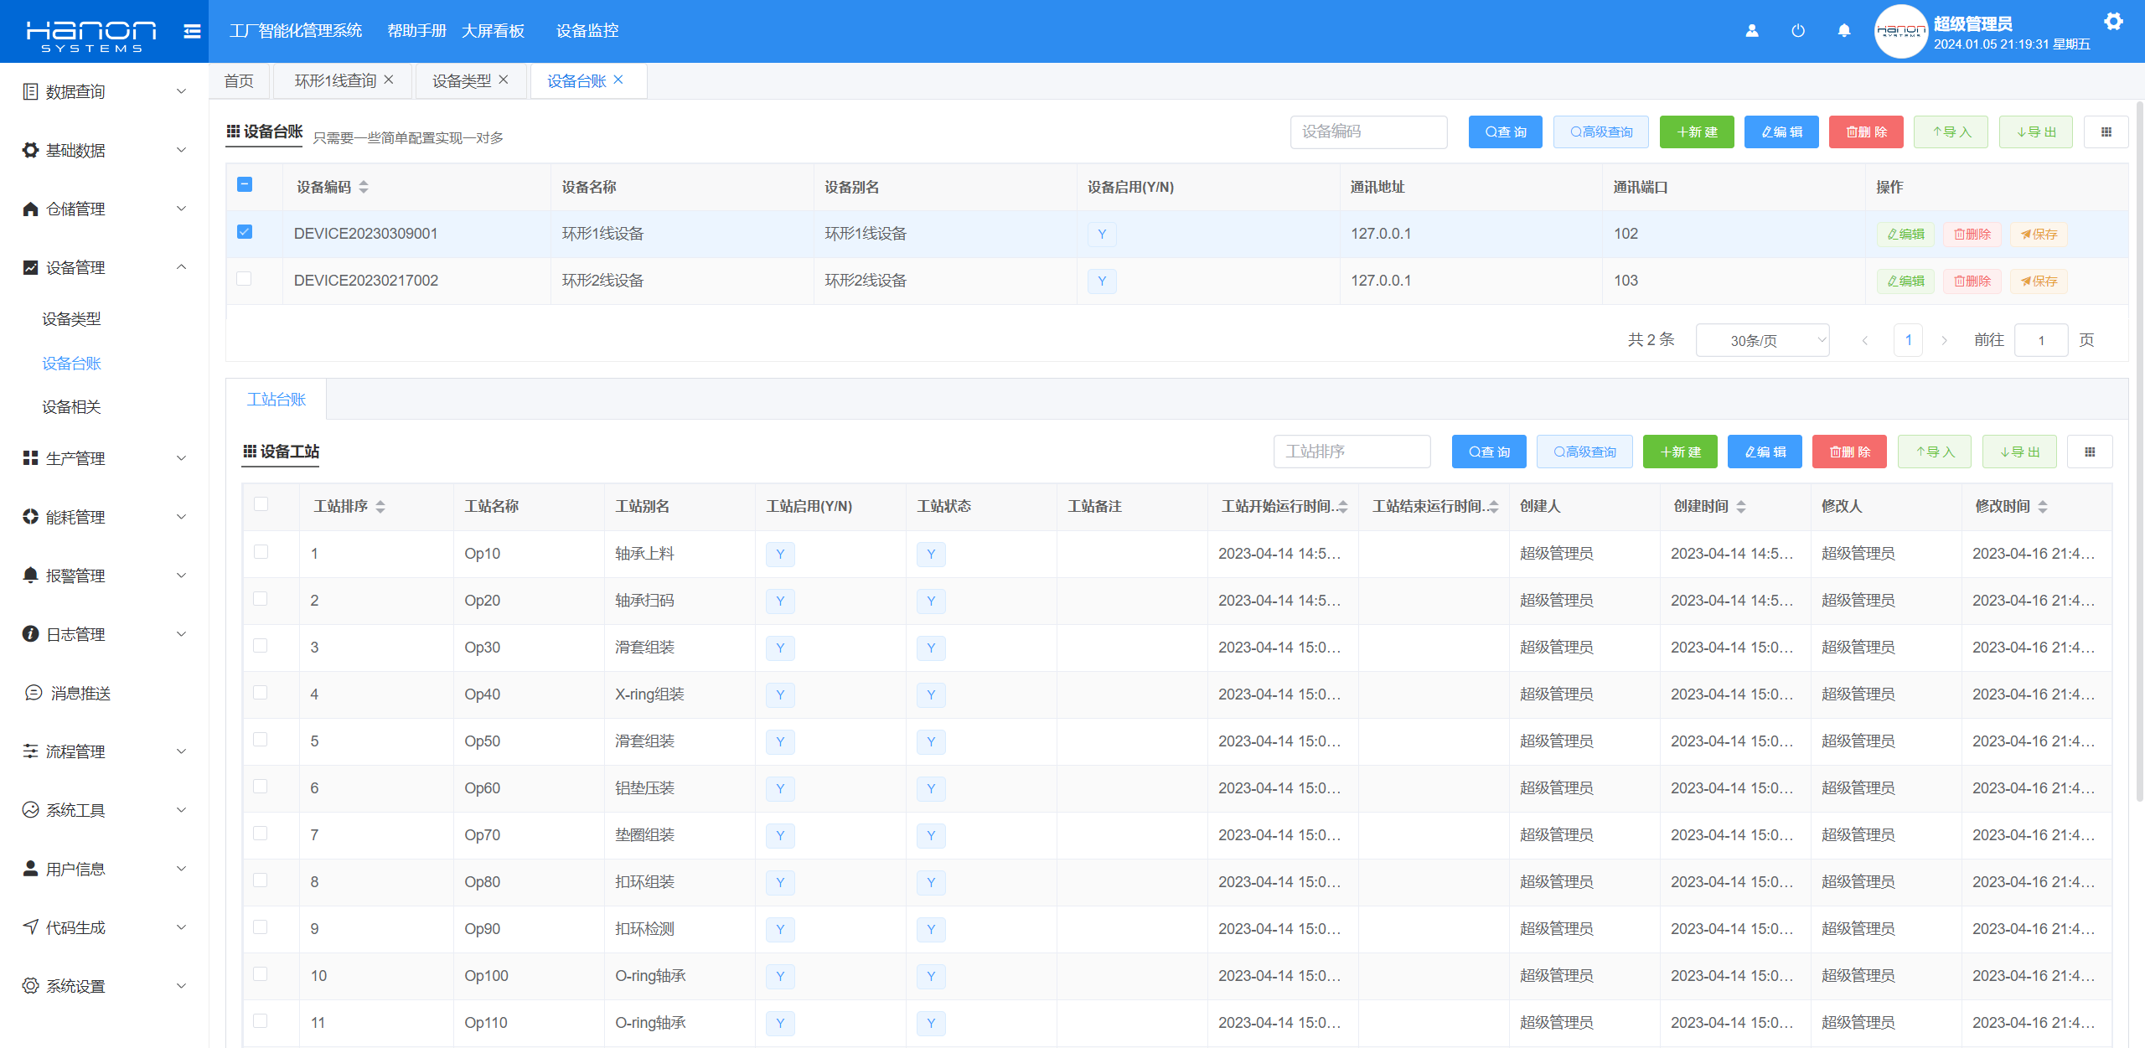Click 查询 button in 设备台账 toolbar
The height and width of the screenshot is (1048, 2145).
point(1505,132)
